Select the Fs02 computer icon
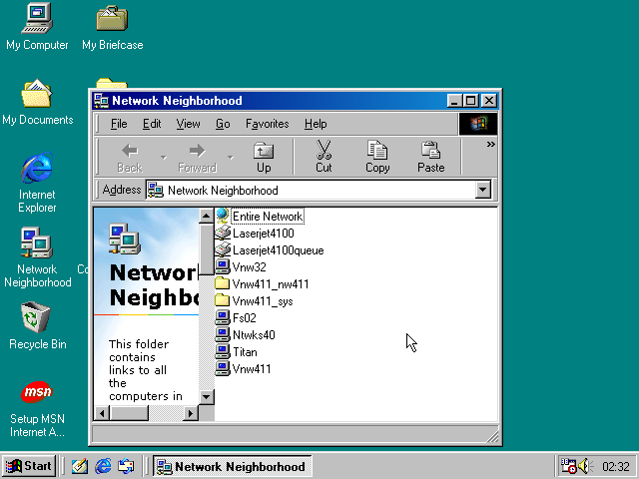 point(223,317)
